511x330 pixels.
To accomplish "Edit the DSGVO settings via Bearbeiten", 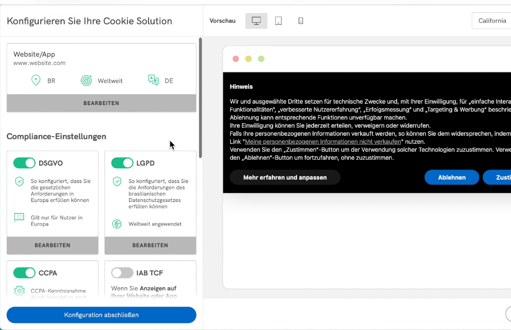I will pos(53,245).
